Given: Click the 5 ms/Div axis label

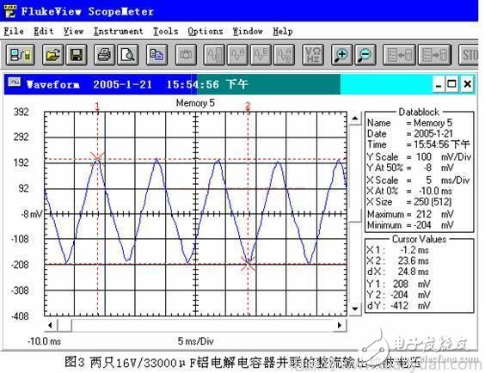Looking at the screenshot, I should (195, 341).
